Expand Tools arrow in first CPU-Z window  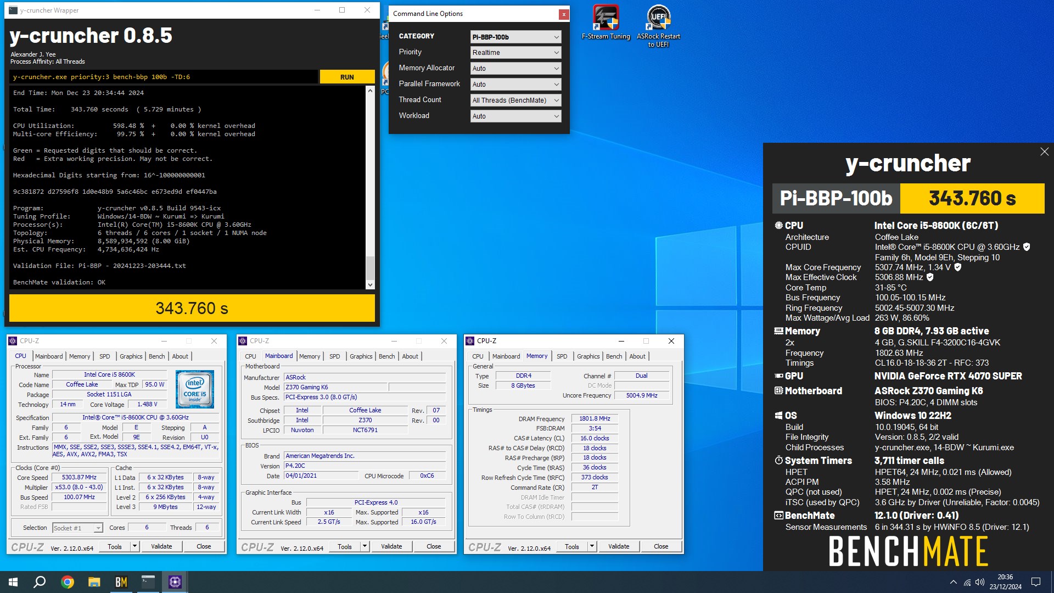[134, 546]
